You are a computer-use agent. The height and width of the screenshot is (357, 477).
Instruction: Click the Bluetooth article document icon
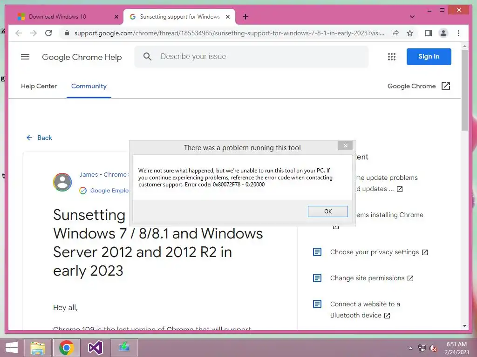pos(317,304)
